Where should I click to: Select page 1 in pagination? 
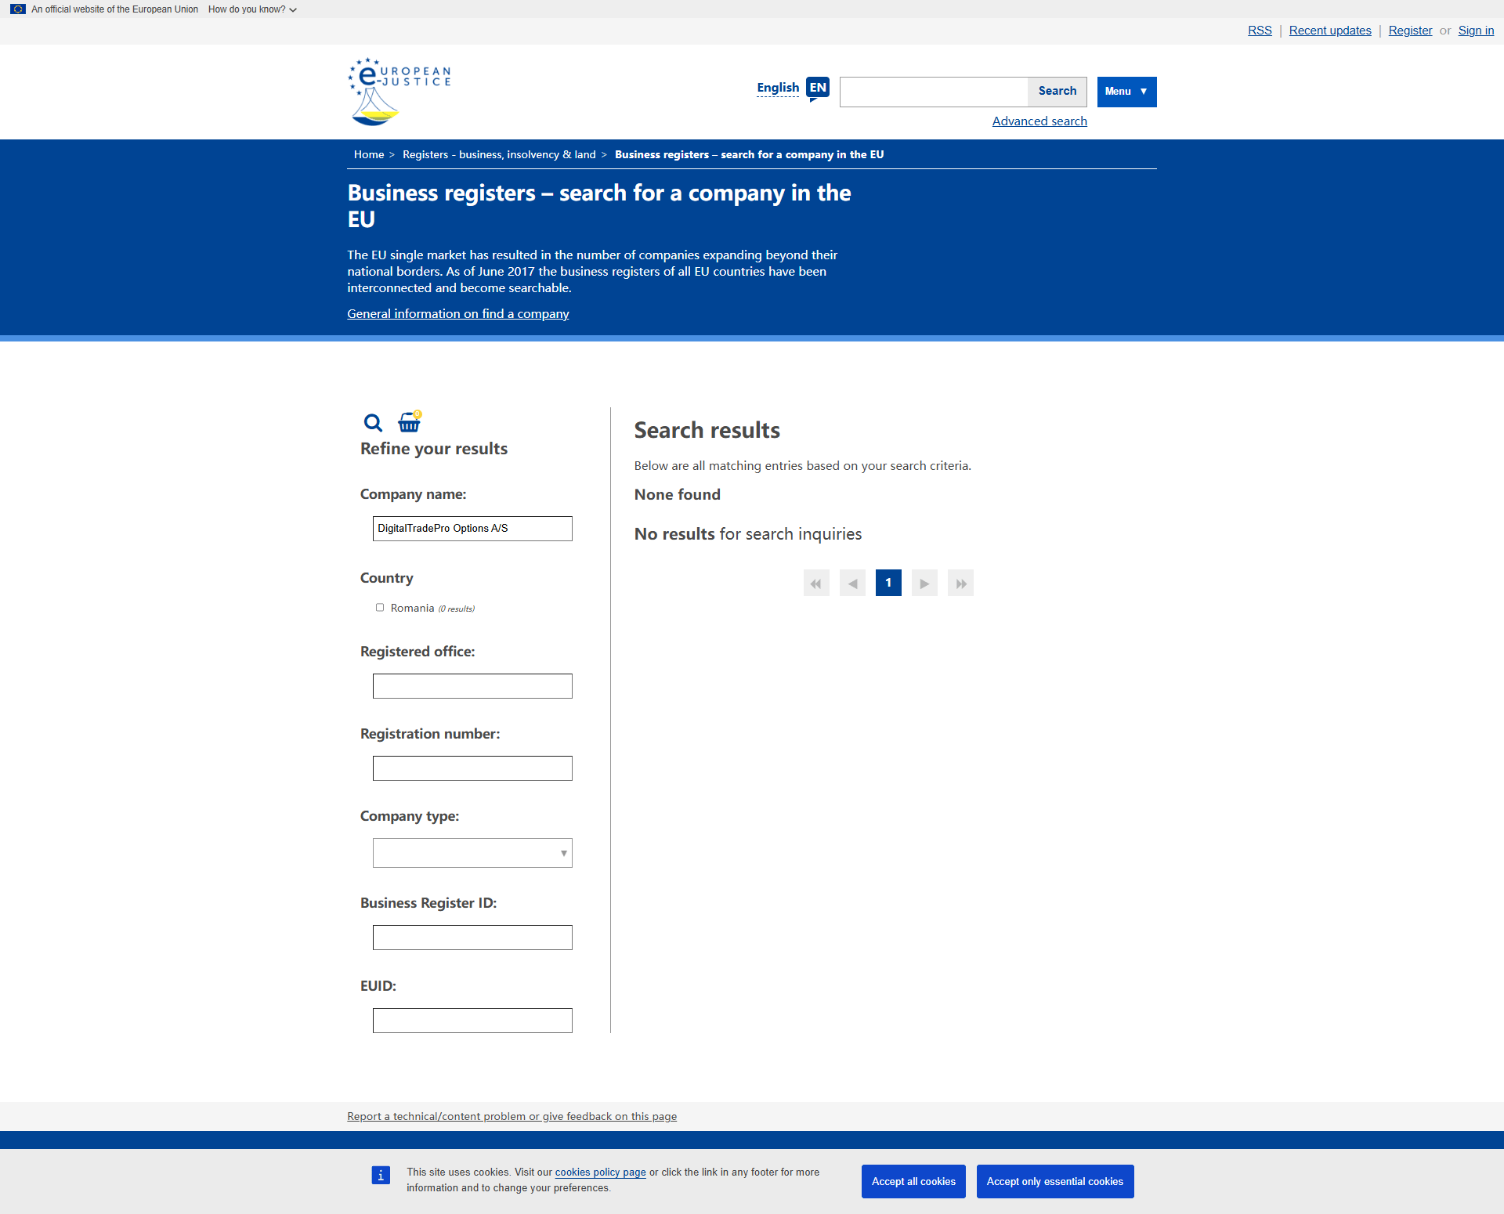(888, 583)
